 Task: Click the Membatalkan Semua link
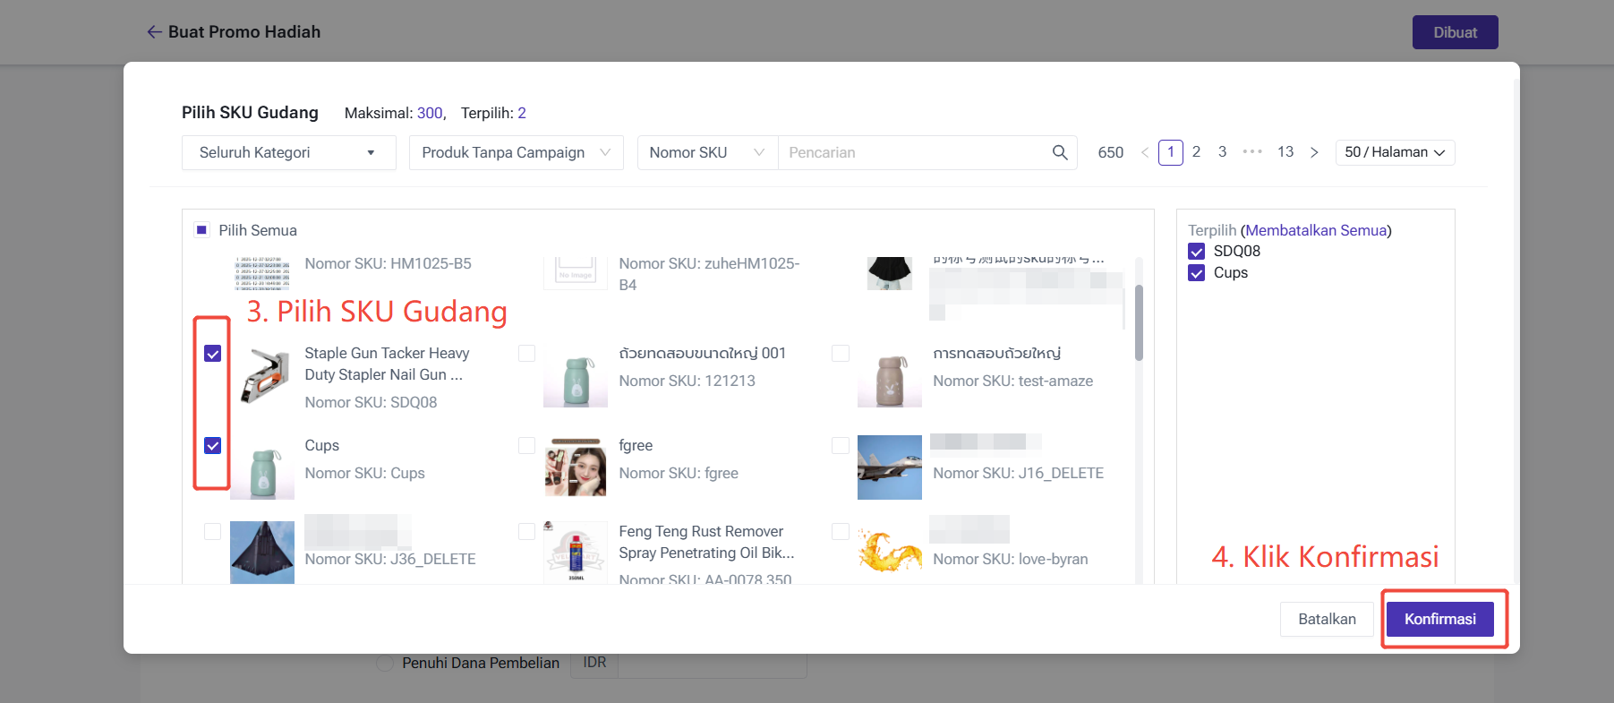[x=1315, y=230]
